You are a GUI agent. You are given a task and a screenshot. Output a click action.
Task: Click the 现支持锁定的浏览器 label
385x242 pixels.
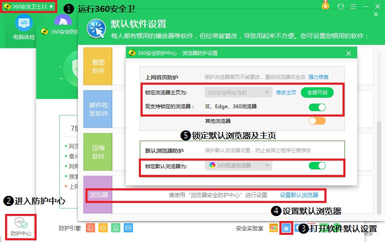pyautogui.click(x=170, y=107)
